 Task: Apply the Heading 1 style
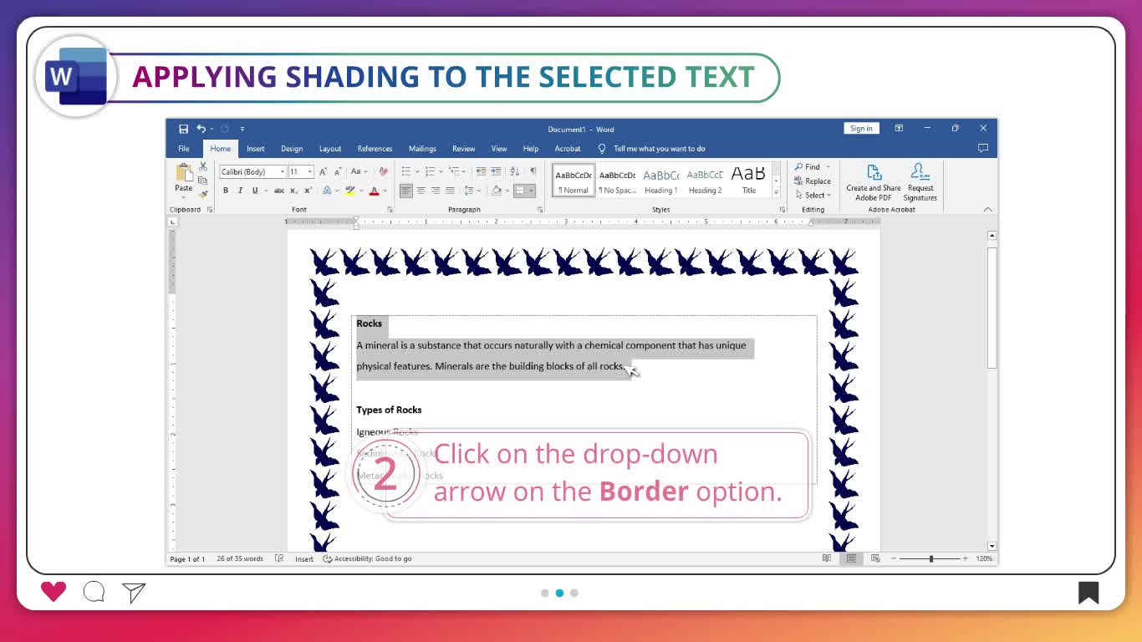tap(660, 180)
